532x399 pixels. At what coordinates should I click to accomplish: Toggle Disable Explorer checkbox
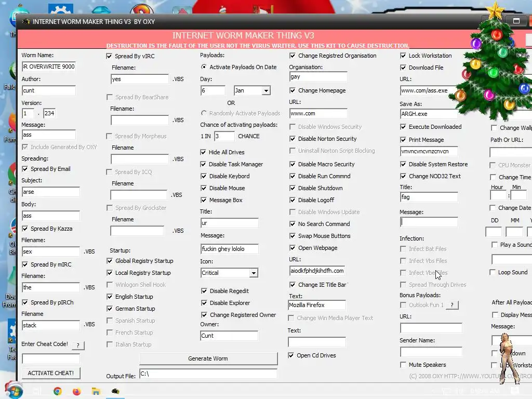point(204,303)
